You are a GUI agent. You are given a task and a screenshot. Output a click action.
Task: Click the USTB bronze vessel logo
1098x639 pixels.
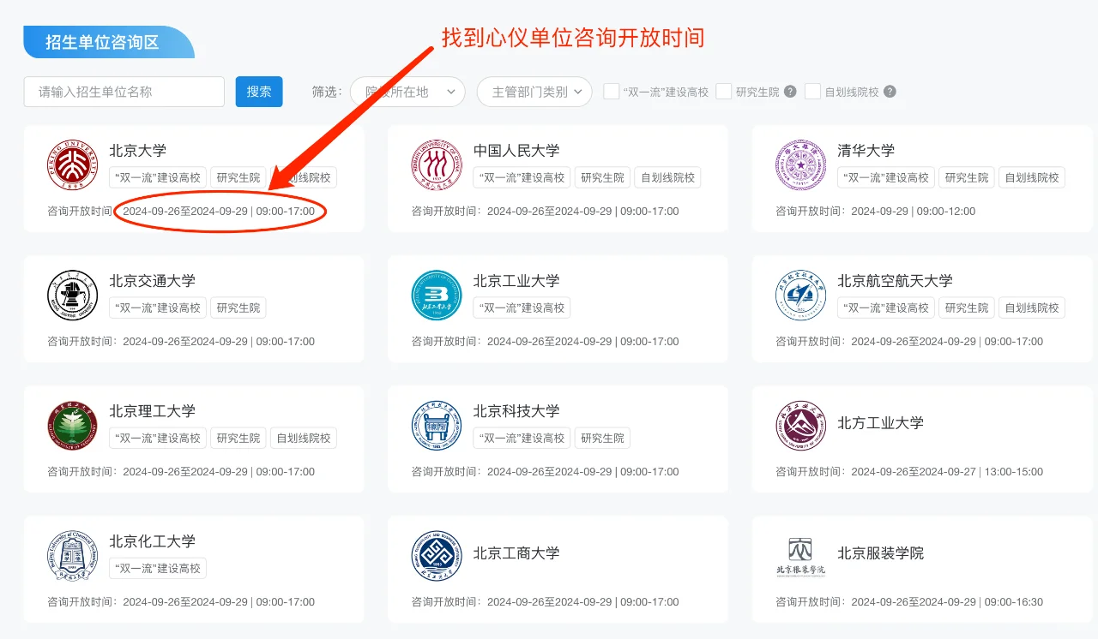pos(437,425)
